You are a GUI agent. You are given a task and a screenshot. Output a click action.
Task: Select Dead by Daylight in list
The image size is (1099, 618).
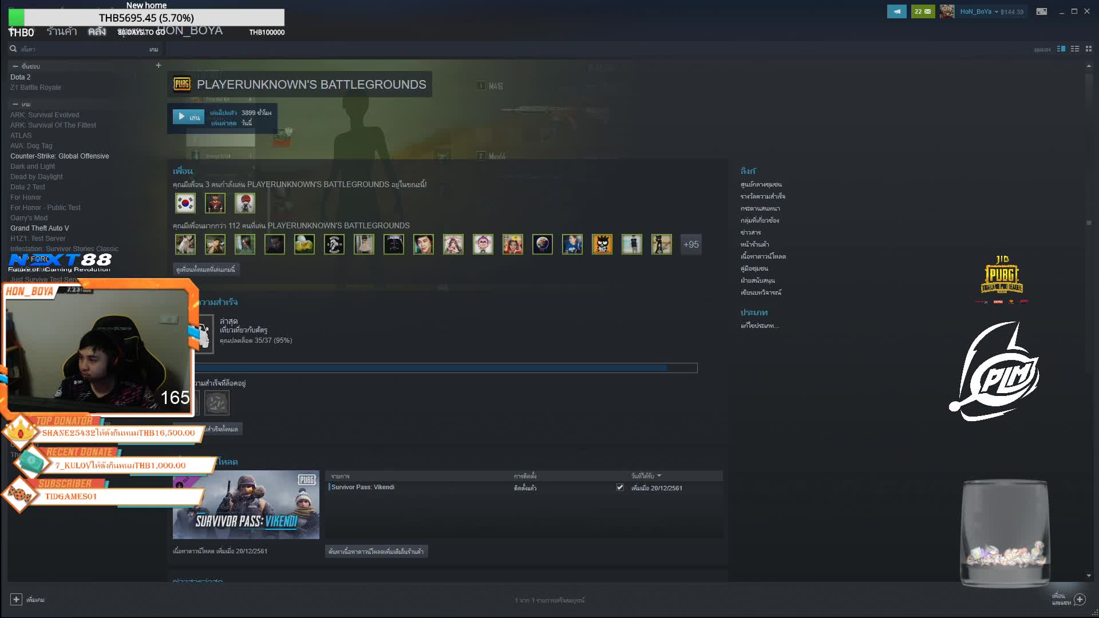pyautogui.click(x=37, y=177)
